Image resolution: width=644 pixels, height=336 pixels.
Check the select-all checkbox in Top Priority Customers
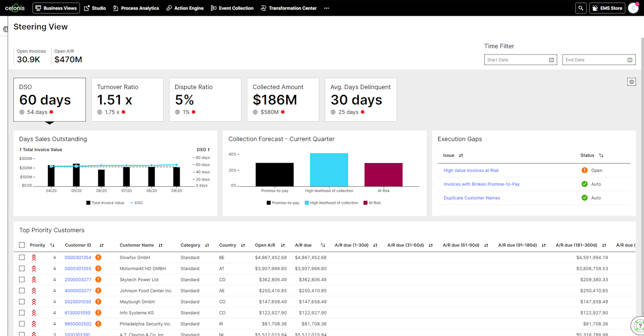[21, 245]
